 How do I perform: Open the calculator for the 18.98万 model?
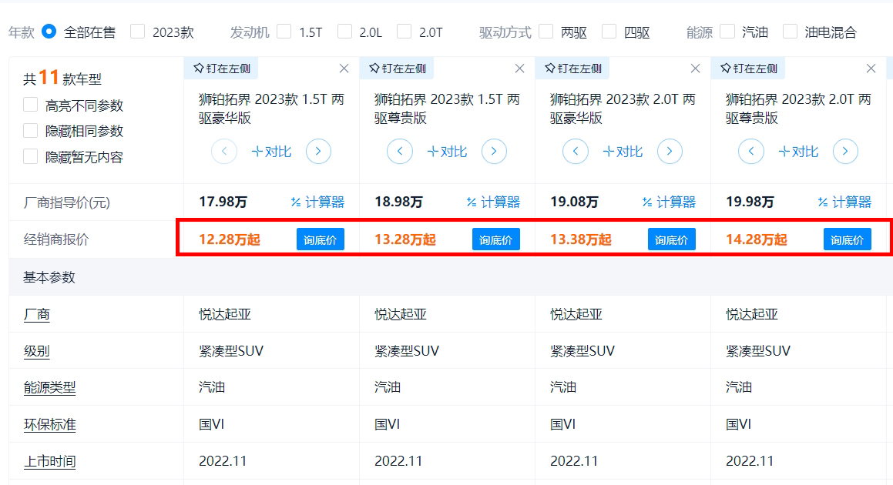[493, 202]
